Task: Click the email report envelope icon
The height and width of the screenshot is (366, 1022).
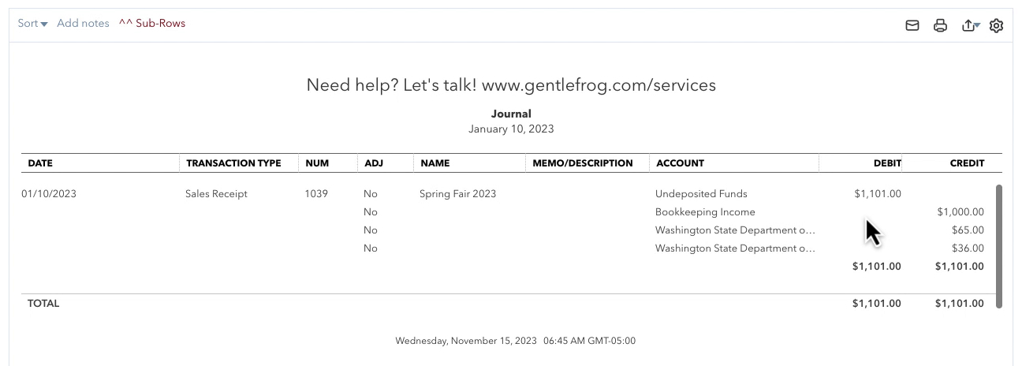Action: 912,25
